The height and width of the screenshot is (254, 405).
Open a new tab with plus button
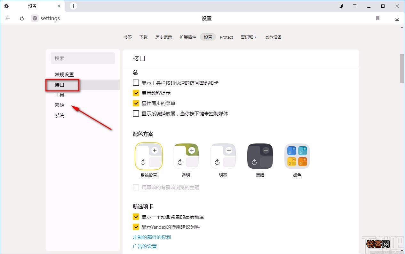pyautogui.click(x=73, y=6)
